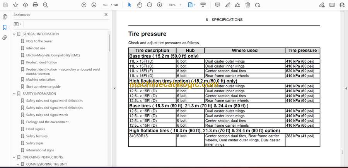This screenshot has width=348, height=168.
Task: Open the attachments paperclip panel
Action: 5,37
